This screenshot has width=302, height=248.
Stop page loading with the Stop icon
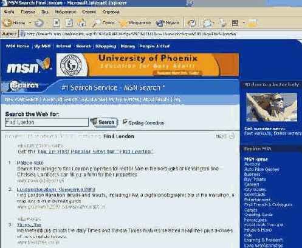(57, 23)
